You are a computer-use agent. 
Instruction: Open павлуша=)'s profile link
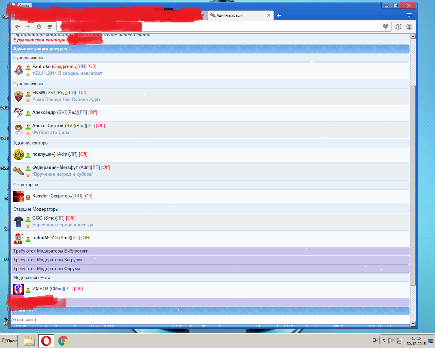click(x=44, y=154)
